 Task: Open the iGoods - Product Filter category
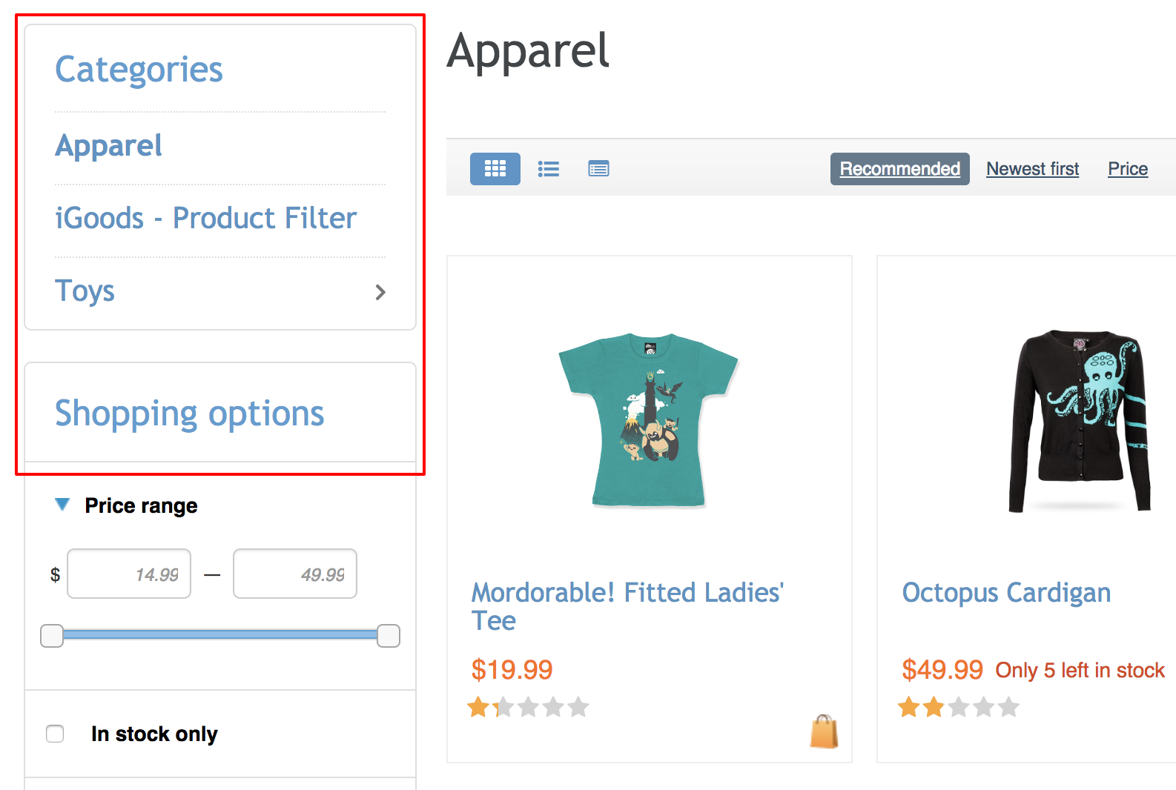point(205,217)
